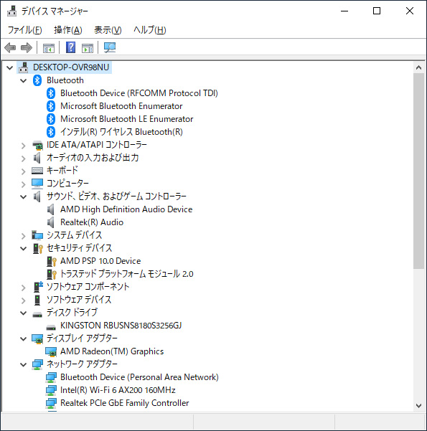
Task: Click the Device Manager title bar icon
Action: point(11,11)
